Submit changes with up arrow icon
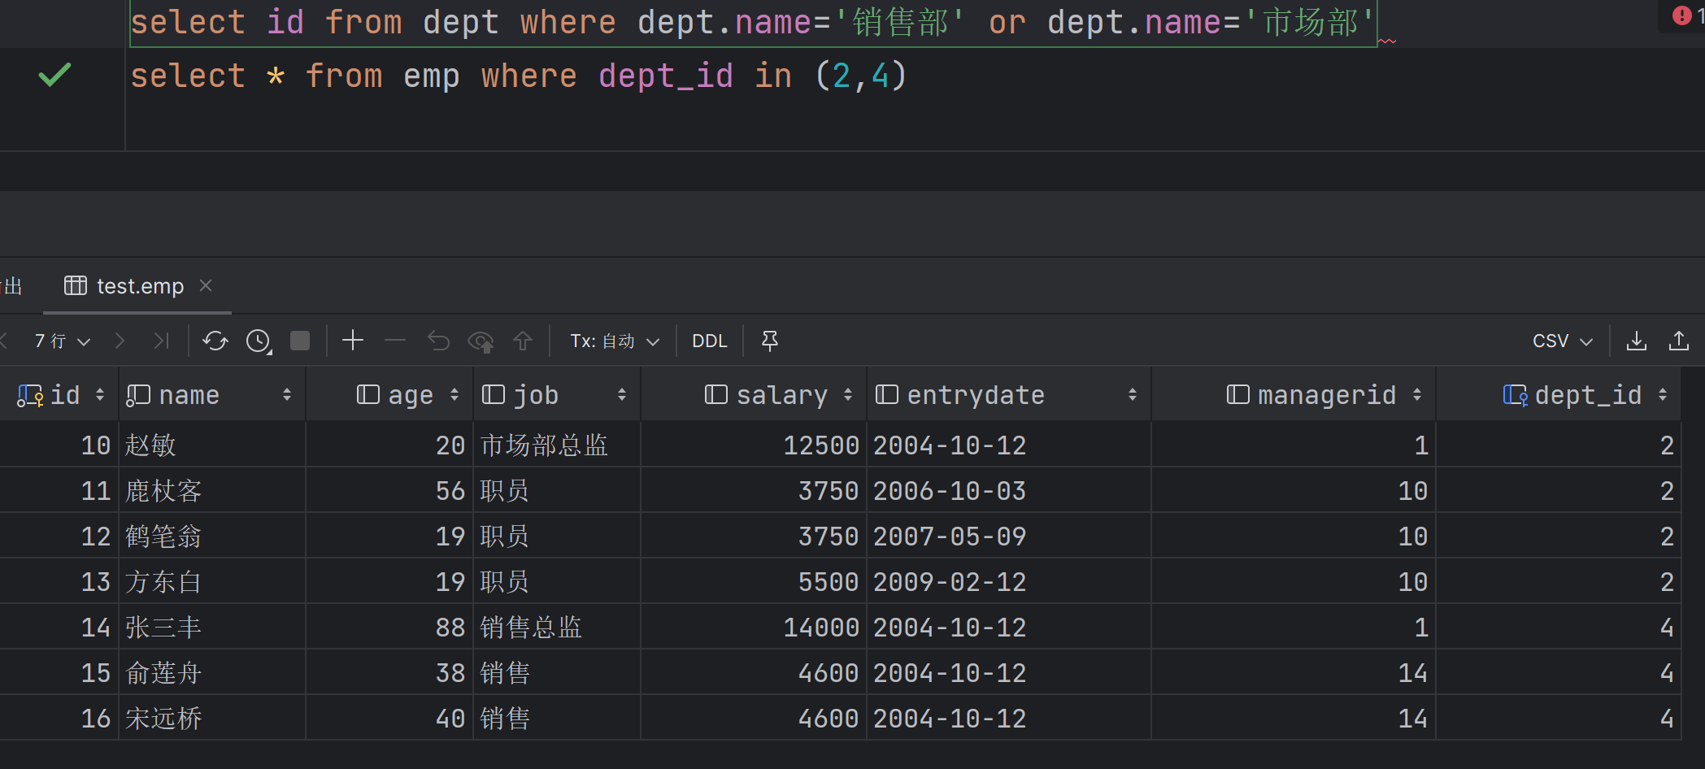Screen dimensions: 1705x769 coord(523,341)
